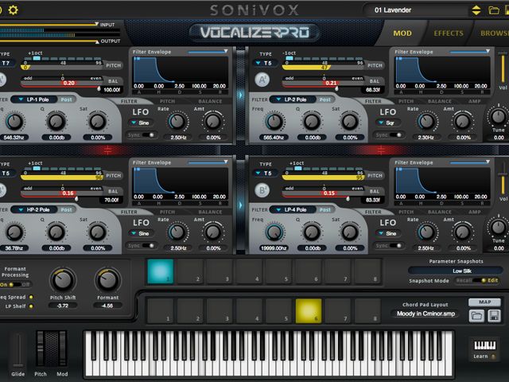Viewport: 509px width, 382px height.
Task: Click the Sat knob in the HP-2 Pole module
Action: [97, 232]
